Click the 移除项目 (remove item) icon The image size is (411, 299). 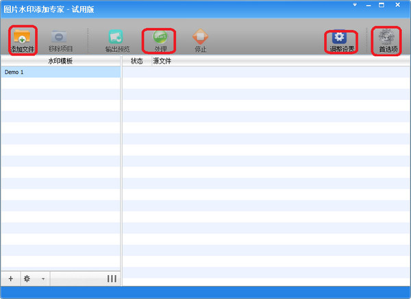(x=60, y=41)
